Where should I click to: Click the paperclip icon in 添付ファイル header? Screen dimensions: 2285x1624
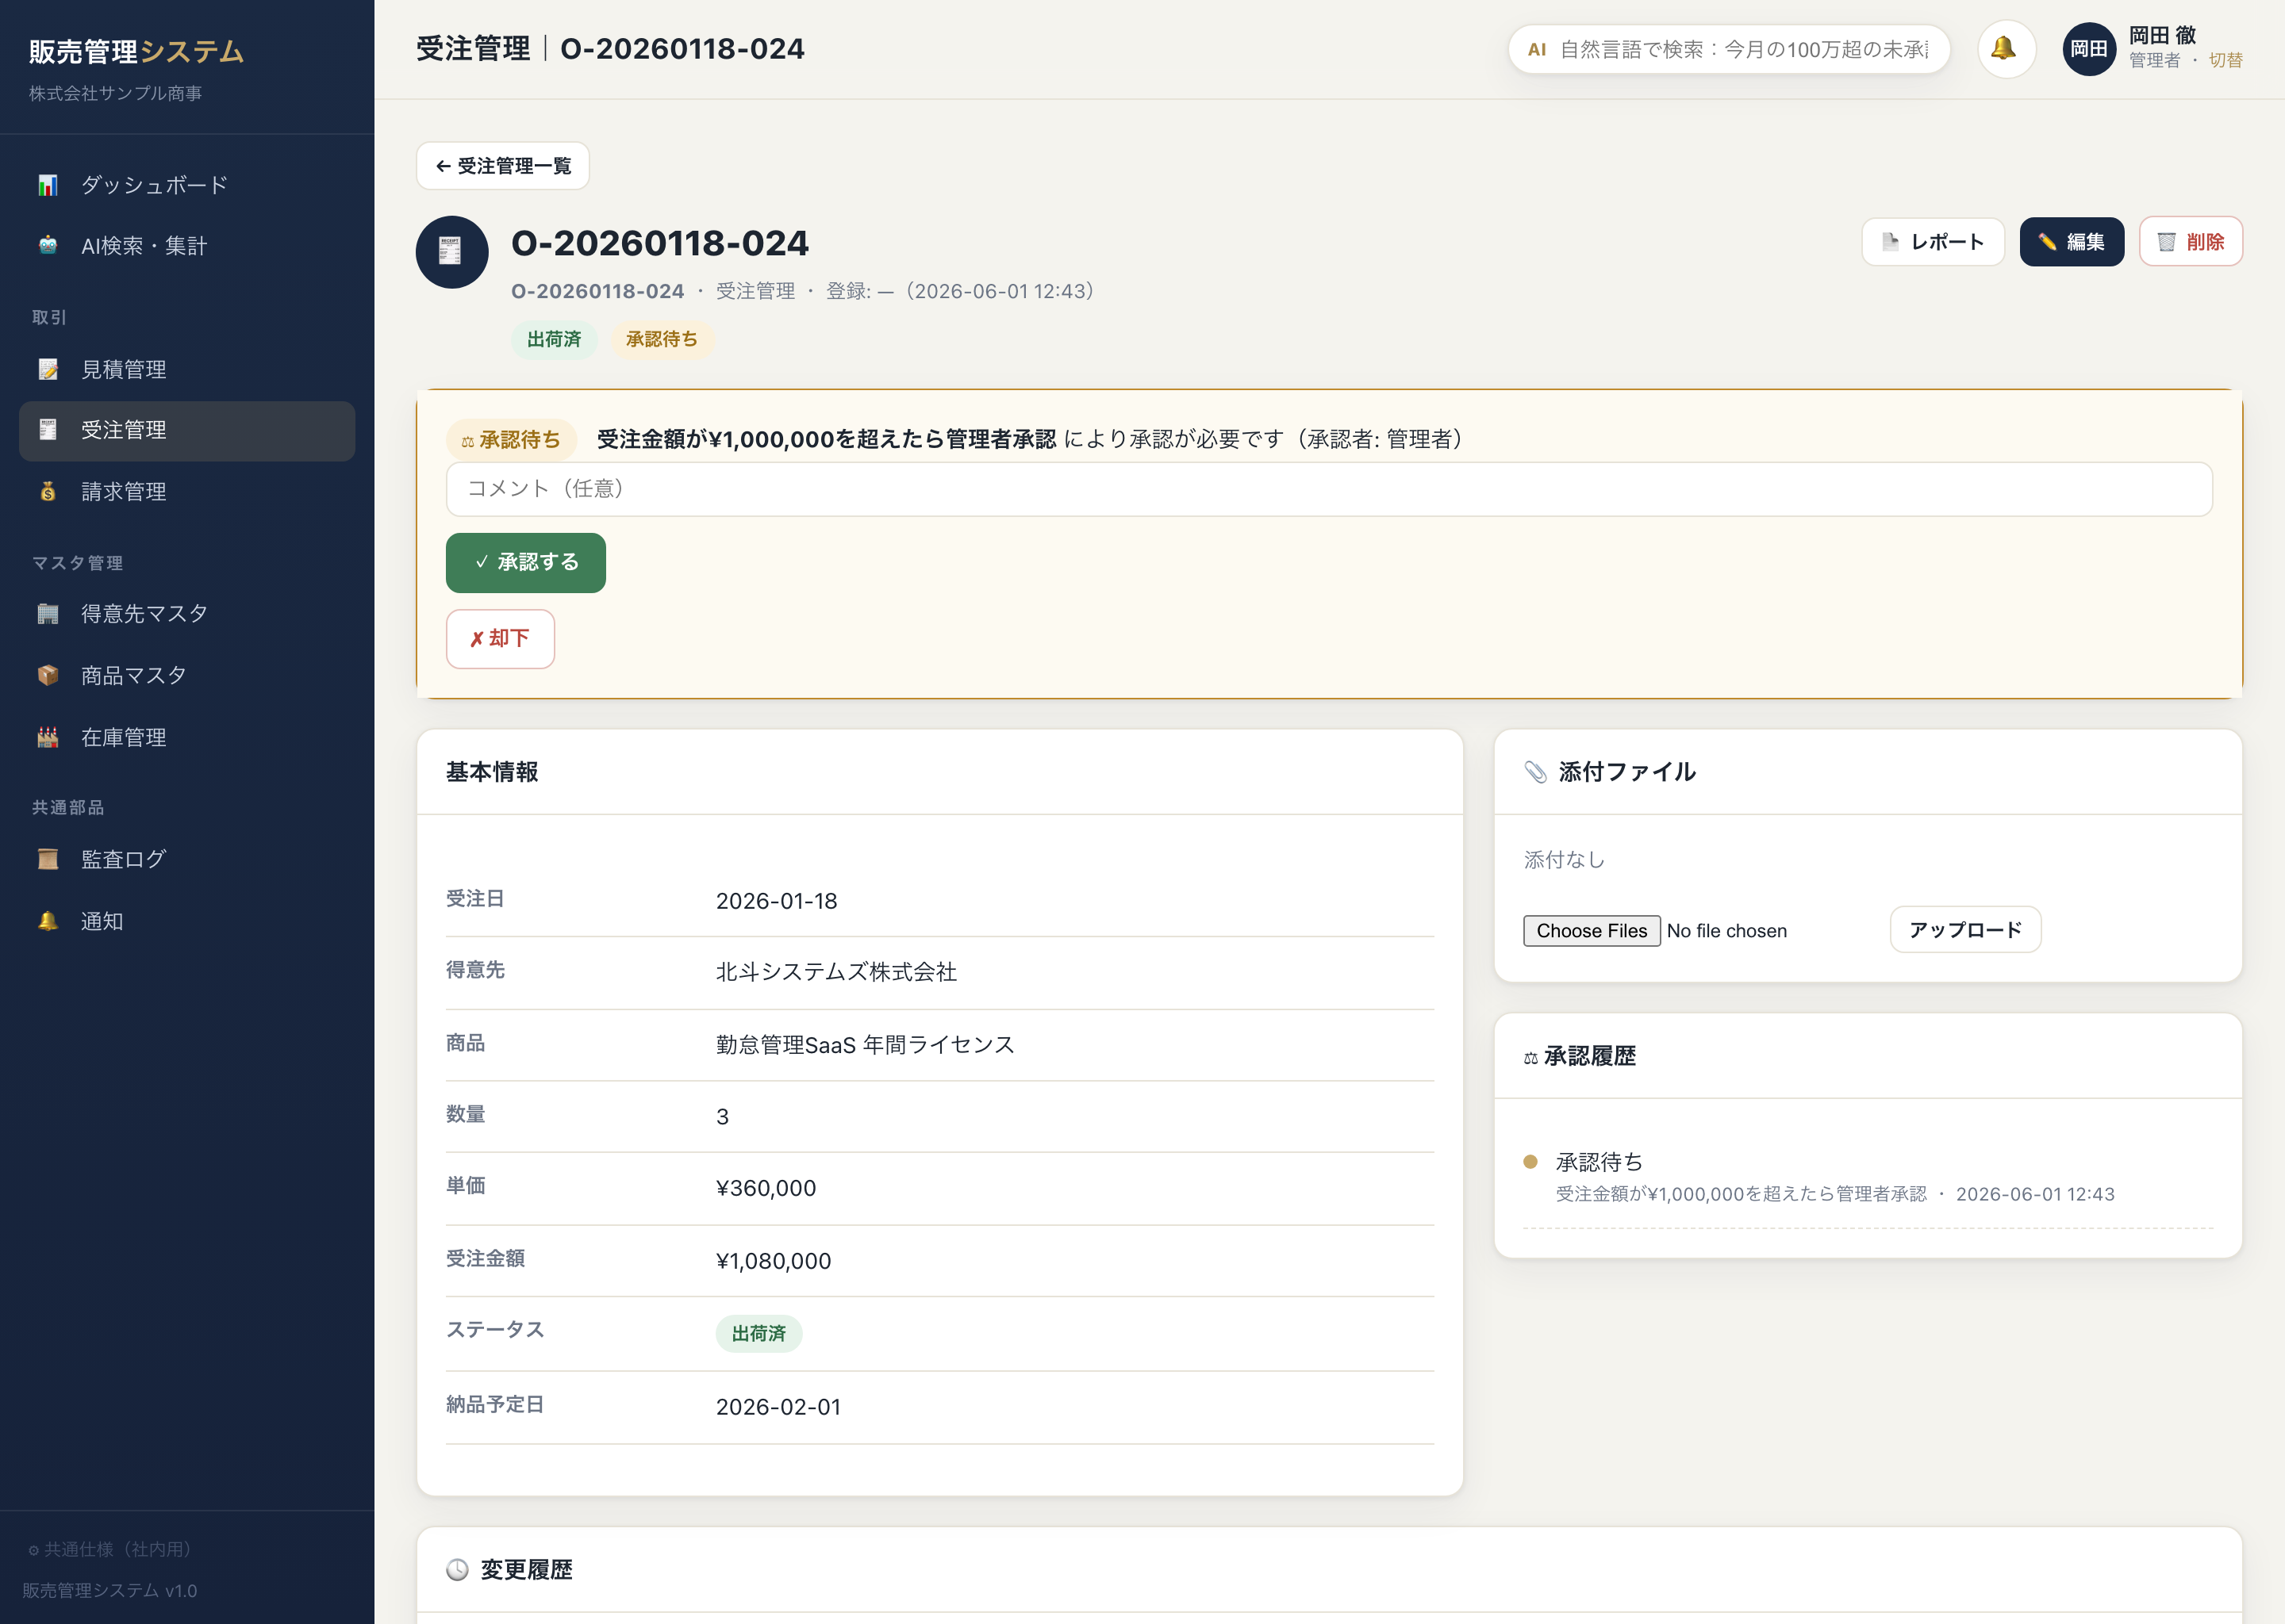[x=1536, y=772]
